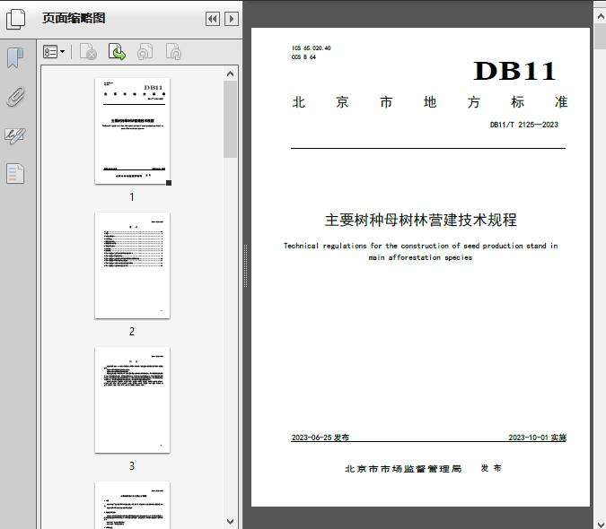Click the text 'main afforestation species'
606x529 pixels.
(x=420, y=257)
